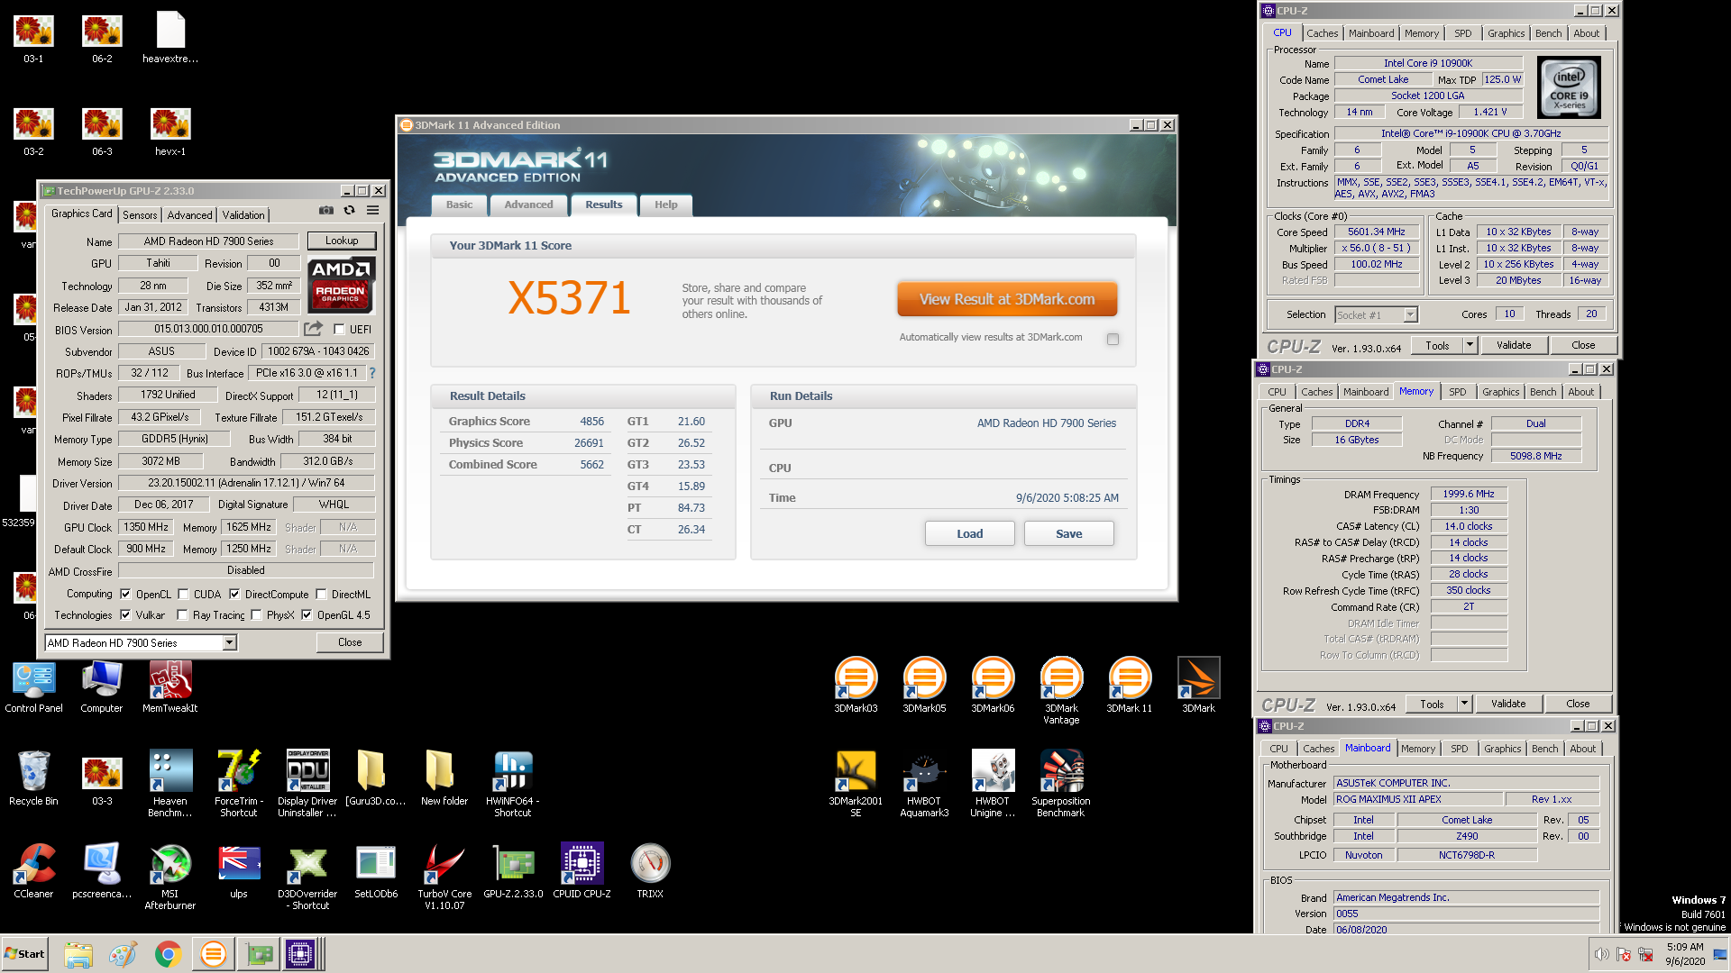Viewport: 1731px width, 973px height.
Task: Open the Display Driver Uninstaller icon
Action: coord(307,784)
